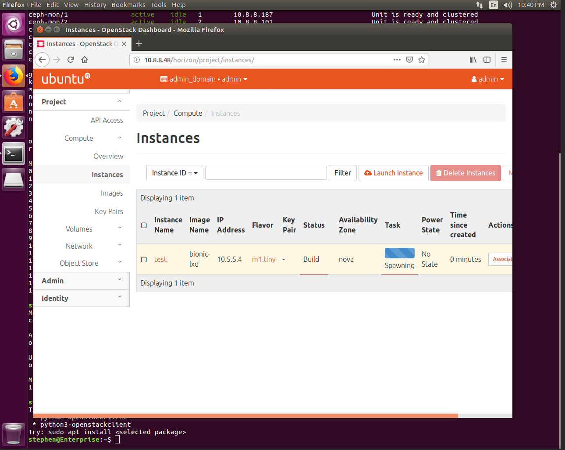565x450 pixels.
Task: Expand Identity sidebar section
Action: point(81,298)
